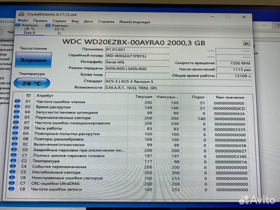
Task: Select the Частота ошибок позиционирования text
Action: coord(72,123)
